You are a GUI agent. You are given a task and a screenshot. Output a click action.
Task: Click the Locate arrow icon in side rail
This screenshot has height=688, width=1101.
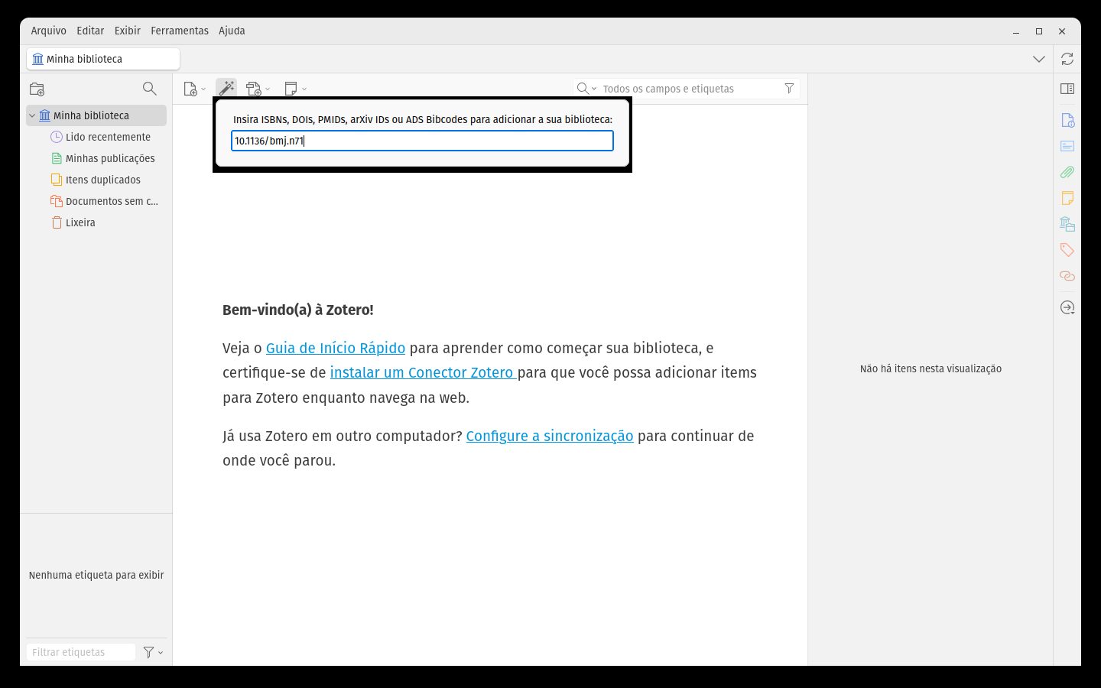coord(1067,308)
